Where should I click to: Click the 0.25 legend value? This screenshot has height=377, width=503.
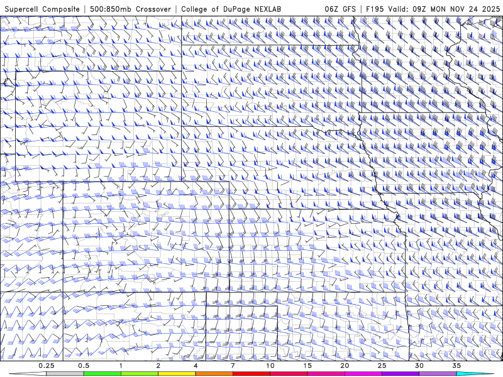[46, 366]
